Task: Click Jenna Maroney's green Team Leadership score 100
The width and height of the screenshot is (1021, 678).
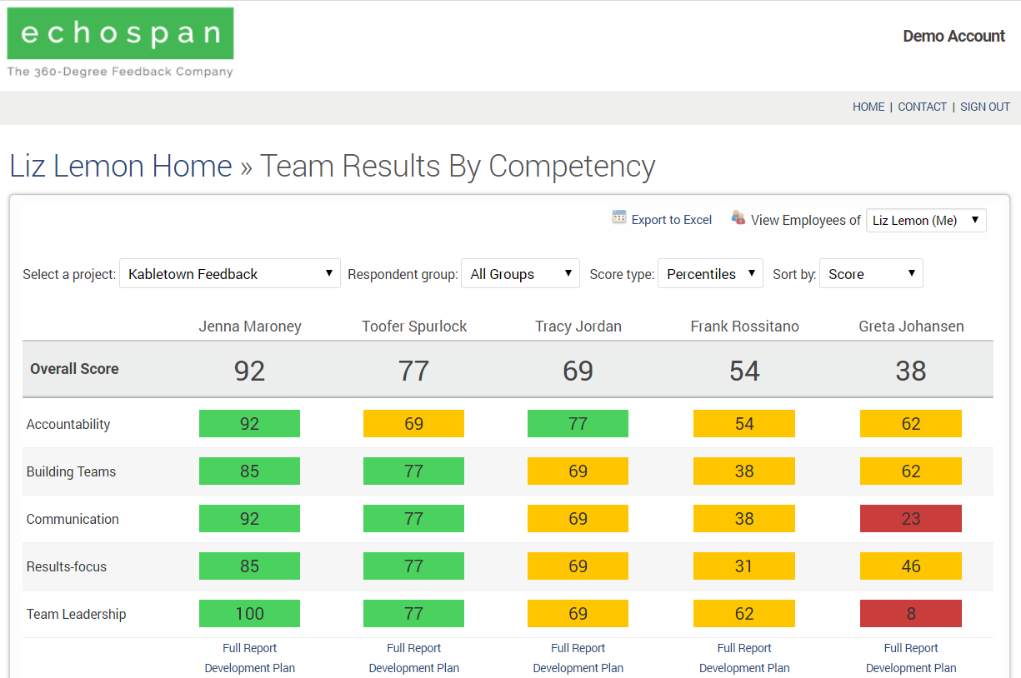Action: tap(249, 614)
